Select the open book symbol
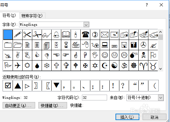170x122 pixels. point(66,35)
